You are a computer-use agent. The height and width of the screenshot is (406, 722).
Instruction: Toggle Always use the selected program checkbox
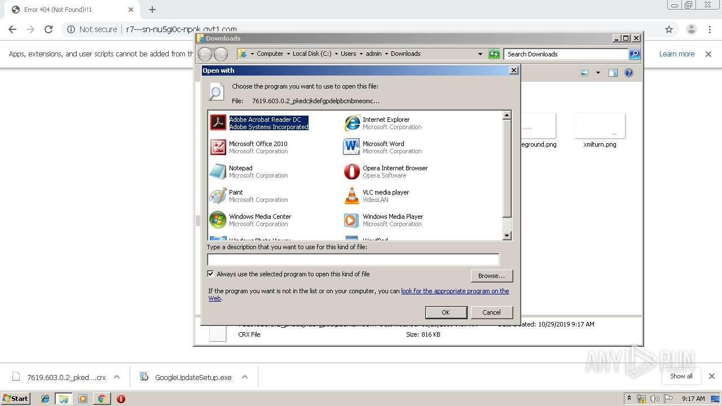(211, 274)
